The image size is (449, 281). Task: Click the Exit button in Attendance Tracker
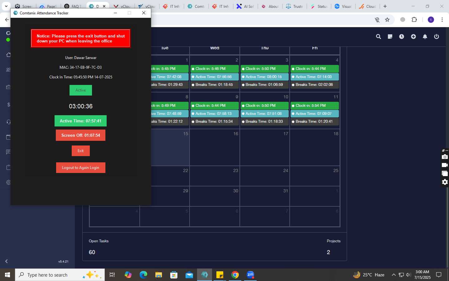tap(80, 151)
